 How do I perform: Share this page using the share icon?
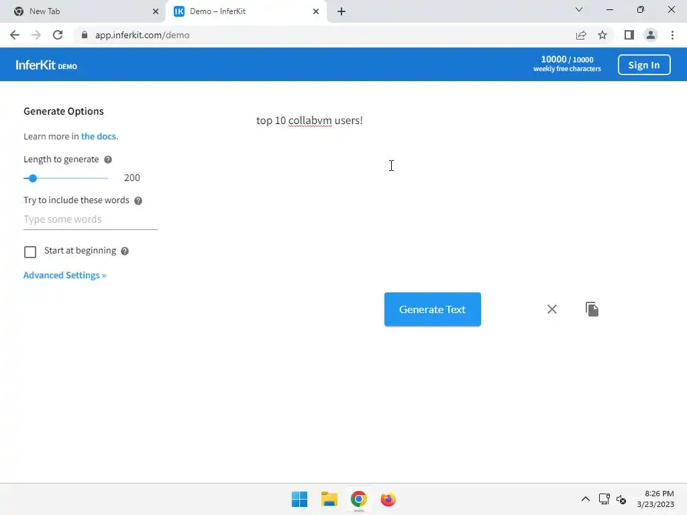[x=581, y=35]
